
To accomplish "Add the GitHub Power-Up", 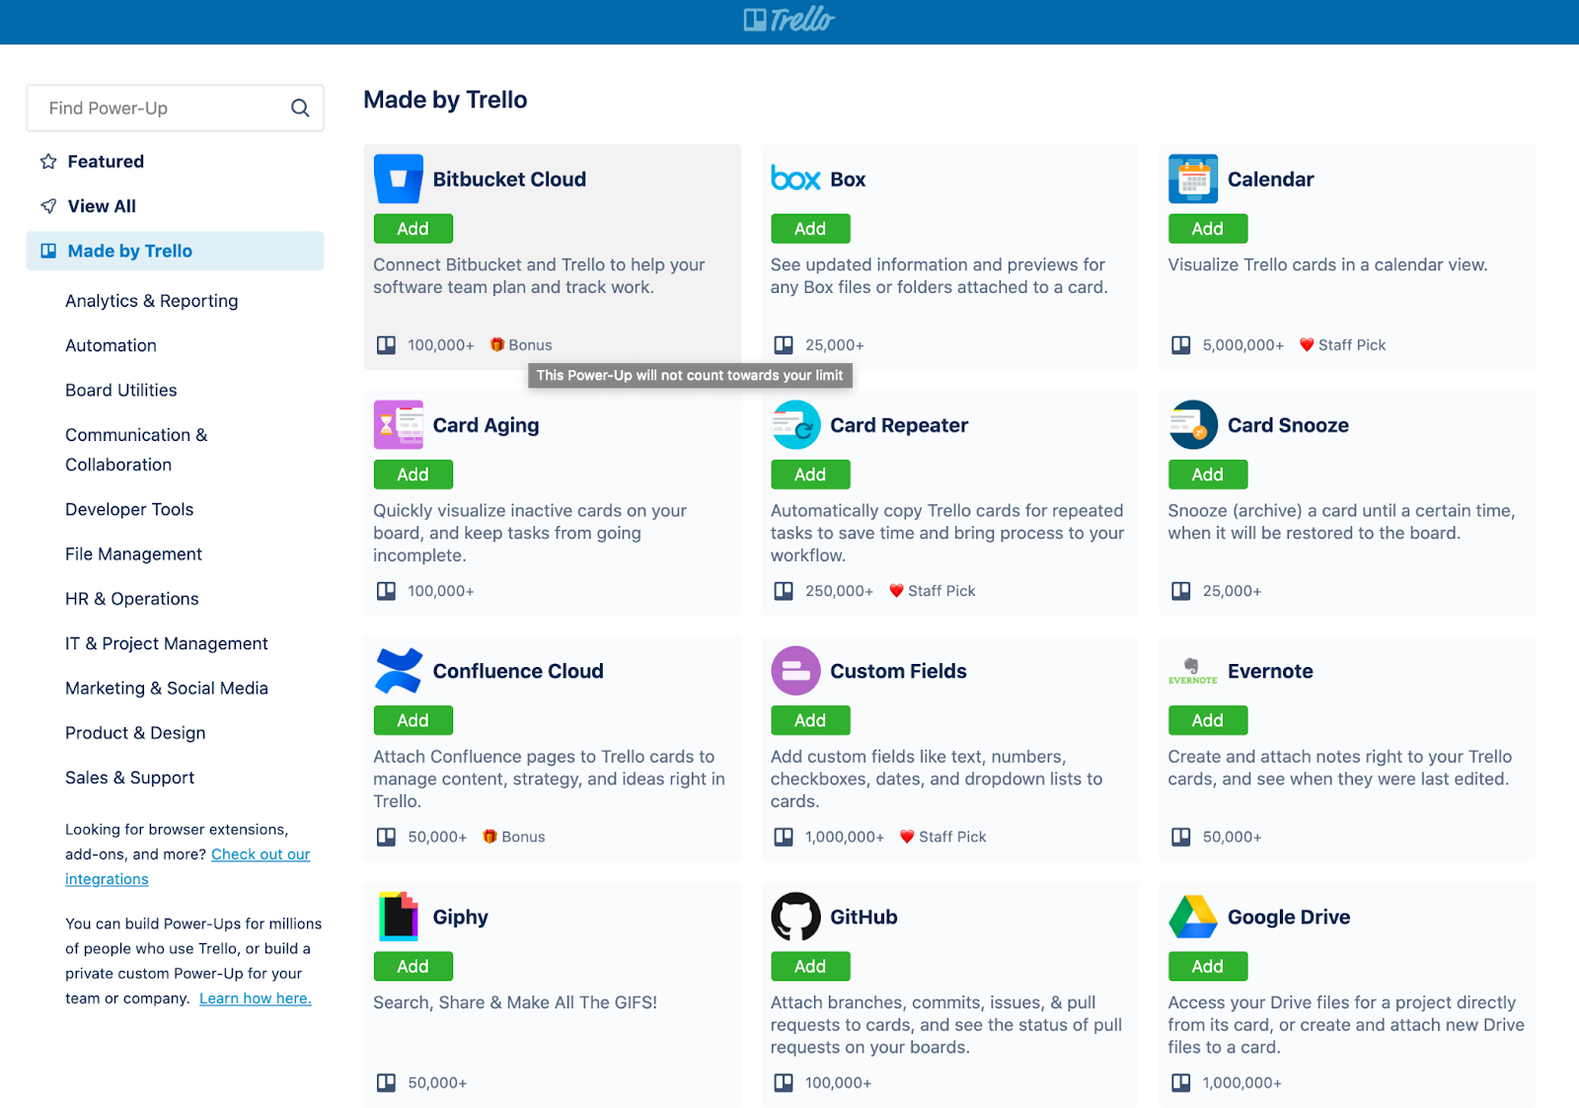I will [x=810, y=965].
